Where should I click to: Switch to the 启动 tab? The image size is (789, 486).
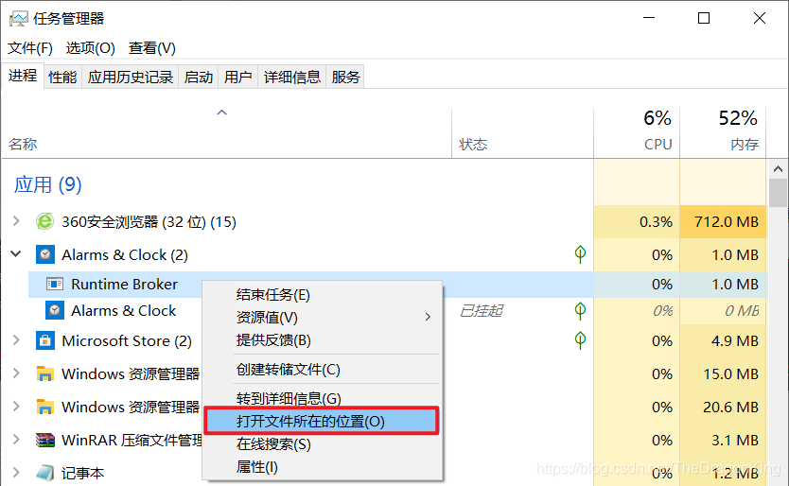(199, 78)
